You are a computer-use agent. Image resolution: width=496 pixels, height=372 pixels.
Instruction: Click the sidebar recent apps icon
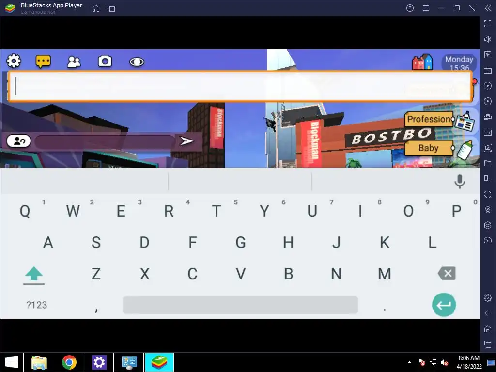coord(488,344)
